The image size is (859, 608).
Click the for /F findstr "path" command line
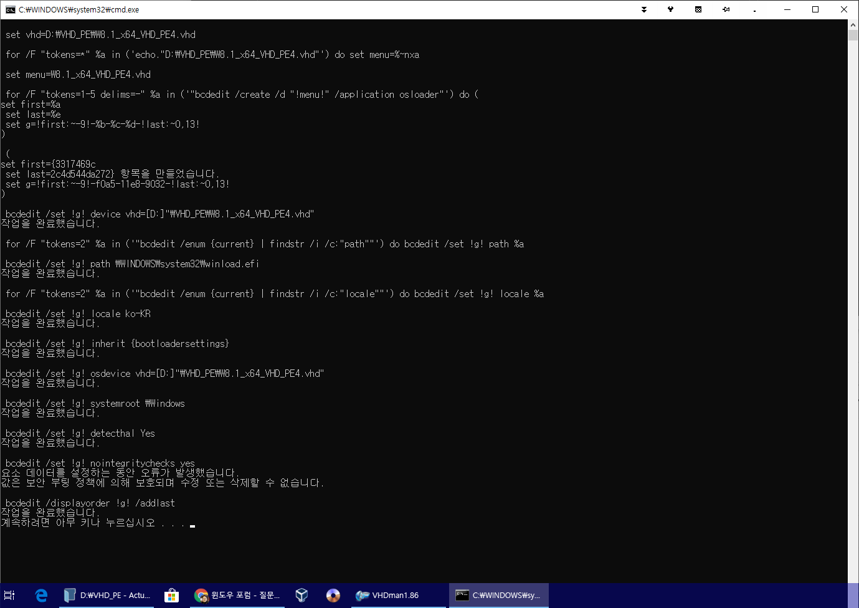tap(265, 244)
